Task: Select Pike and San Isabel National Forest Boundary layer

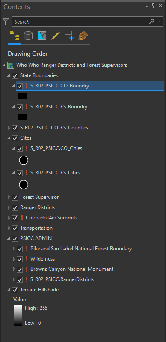Action: [x=81, y=249]
